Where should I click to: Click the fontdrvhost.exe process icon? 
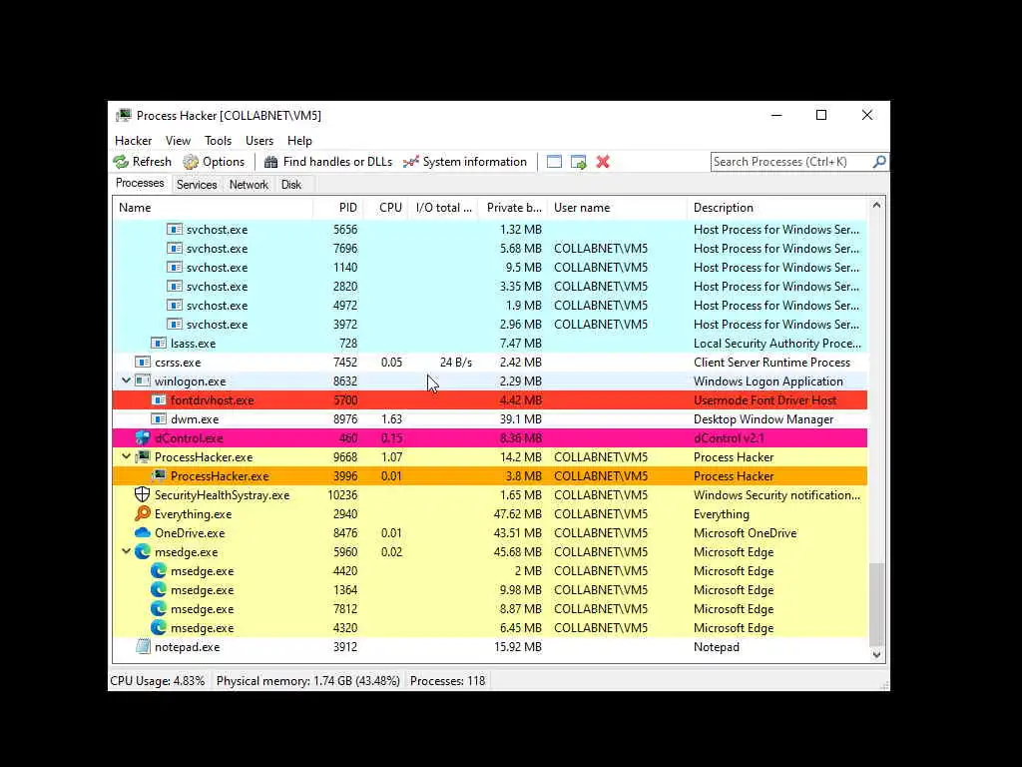[159, 399]
